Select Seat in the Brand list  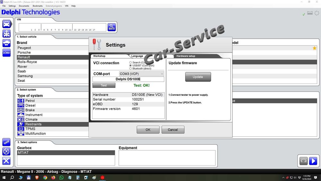pyautogui.click(x=53, y=81)
